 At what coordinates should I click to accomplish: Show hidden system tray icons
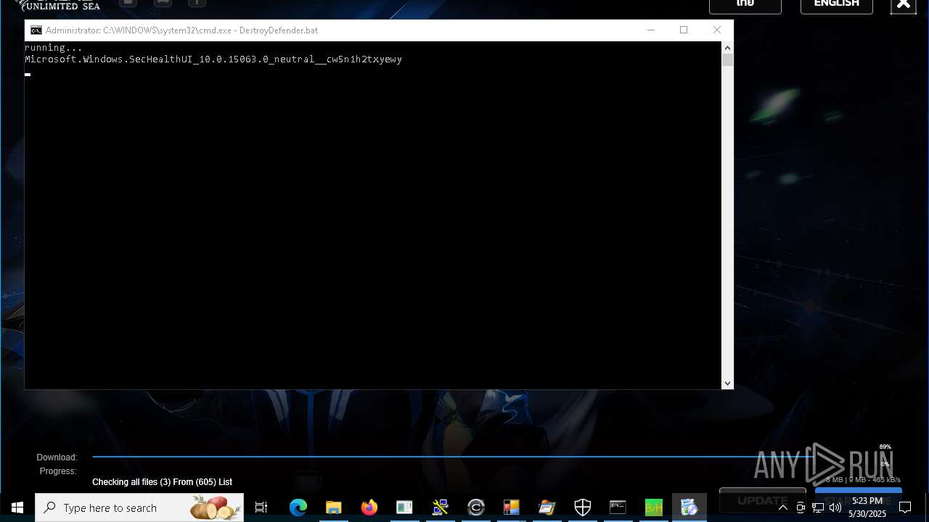pos(783,507)
